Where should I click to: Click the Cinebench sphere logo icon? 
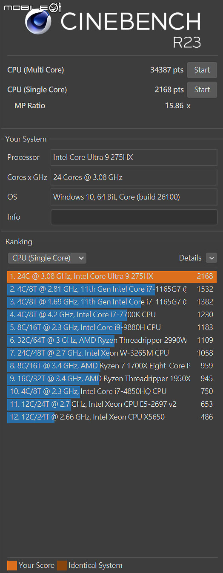pyautogui.click(x=38, y=22)
